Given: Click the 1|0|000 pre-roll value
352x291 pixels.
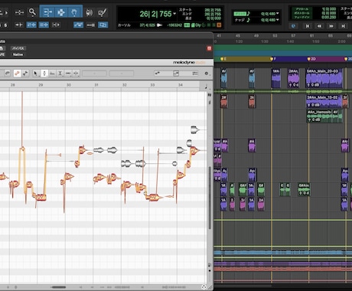Looking at the screenshot, I should pos(329,8).
